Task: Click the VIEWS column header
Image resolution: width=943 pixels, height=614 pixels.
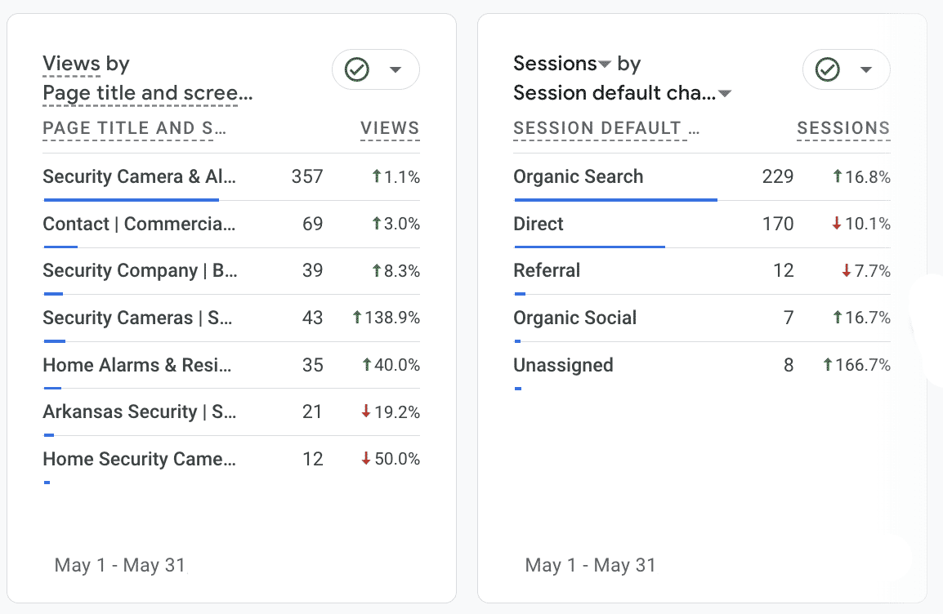Action: coord(390,128)
